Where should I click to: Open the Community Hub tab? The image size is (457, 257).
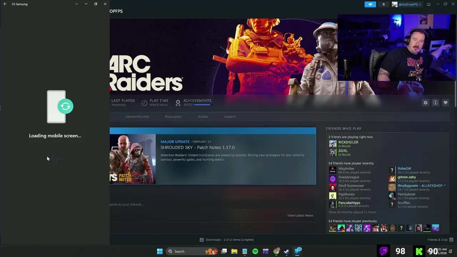pyautogui.click(x=137, y=117)
